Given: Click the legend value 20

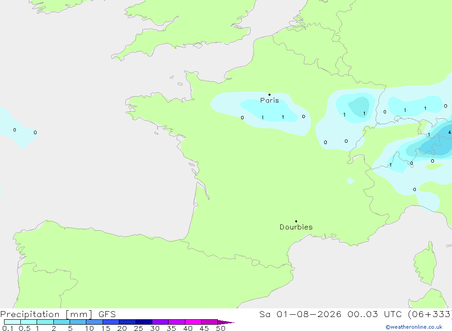Looking at the screenshot, I should point(122,328).
